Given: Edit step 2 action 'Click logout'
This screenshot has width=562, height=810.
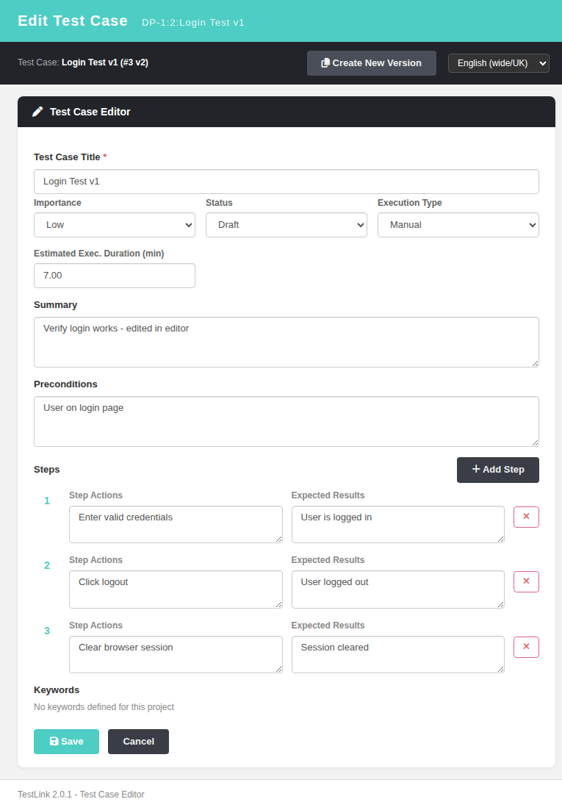Looking at the screenshot, I should (x=176, y=589).
